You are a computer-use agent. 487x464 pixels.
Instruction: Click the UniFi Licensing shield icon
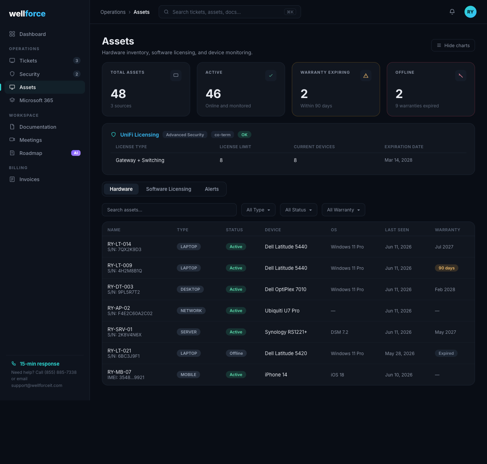tap(114, 135)
